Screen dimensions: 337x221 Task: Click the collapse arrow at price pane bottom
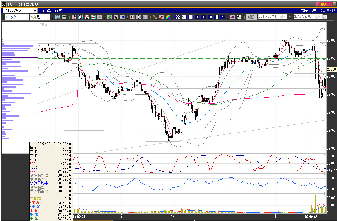[x=325, y=147]
